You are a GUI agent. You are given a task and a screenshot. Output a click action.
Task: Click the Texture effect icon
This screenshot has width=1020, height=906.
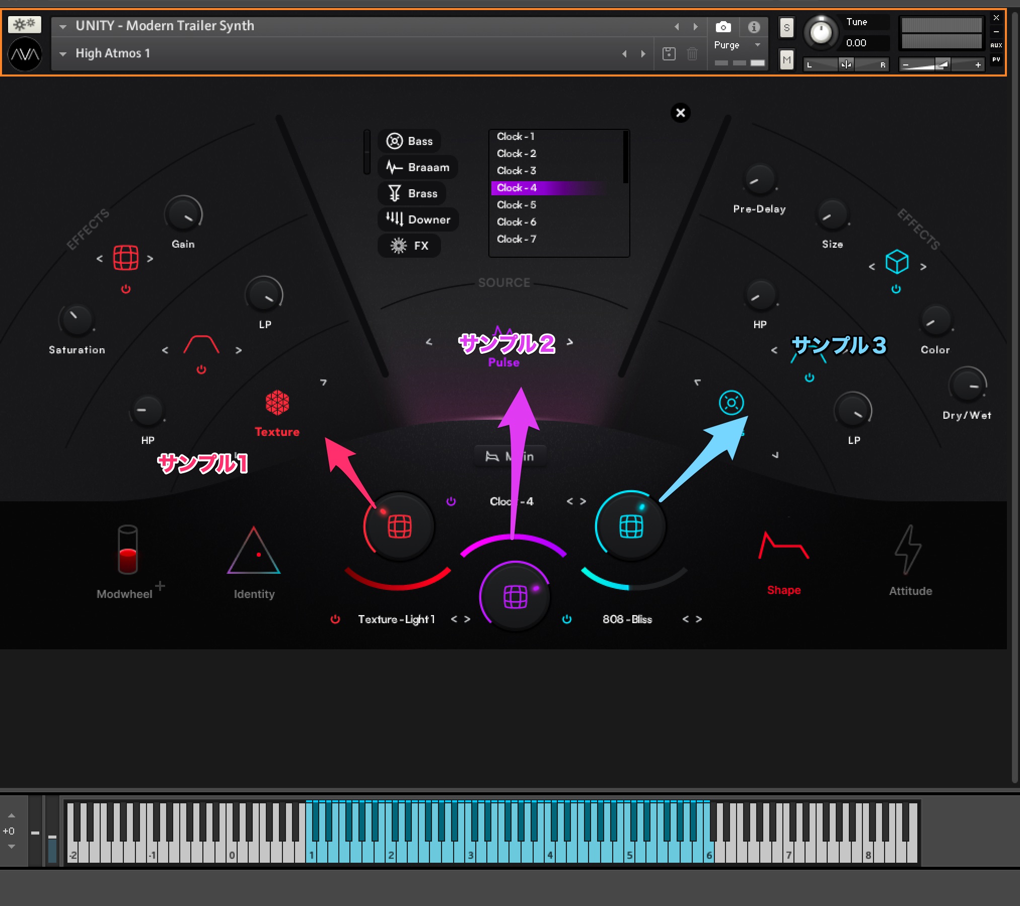pos(277,403)
